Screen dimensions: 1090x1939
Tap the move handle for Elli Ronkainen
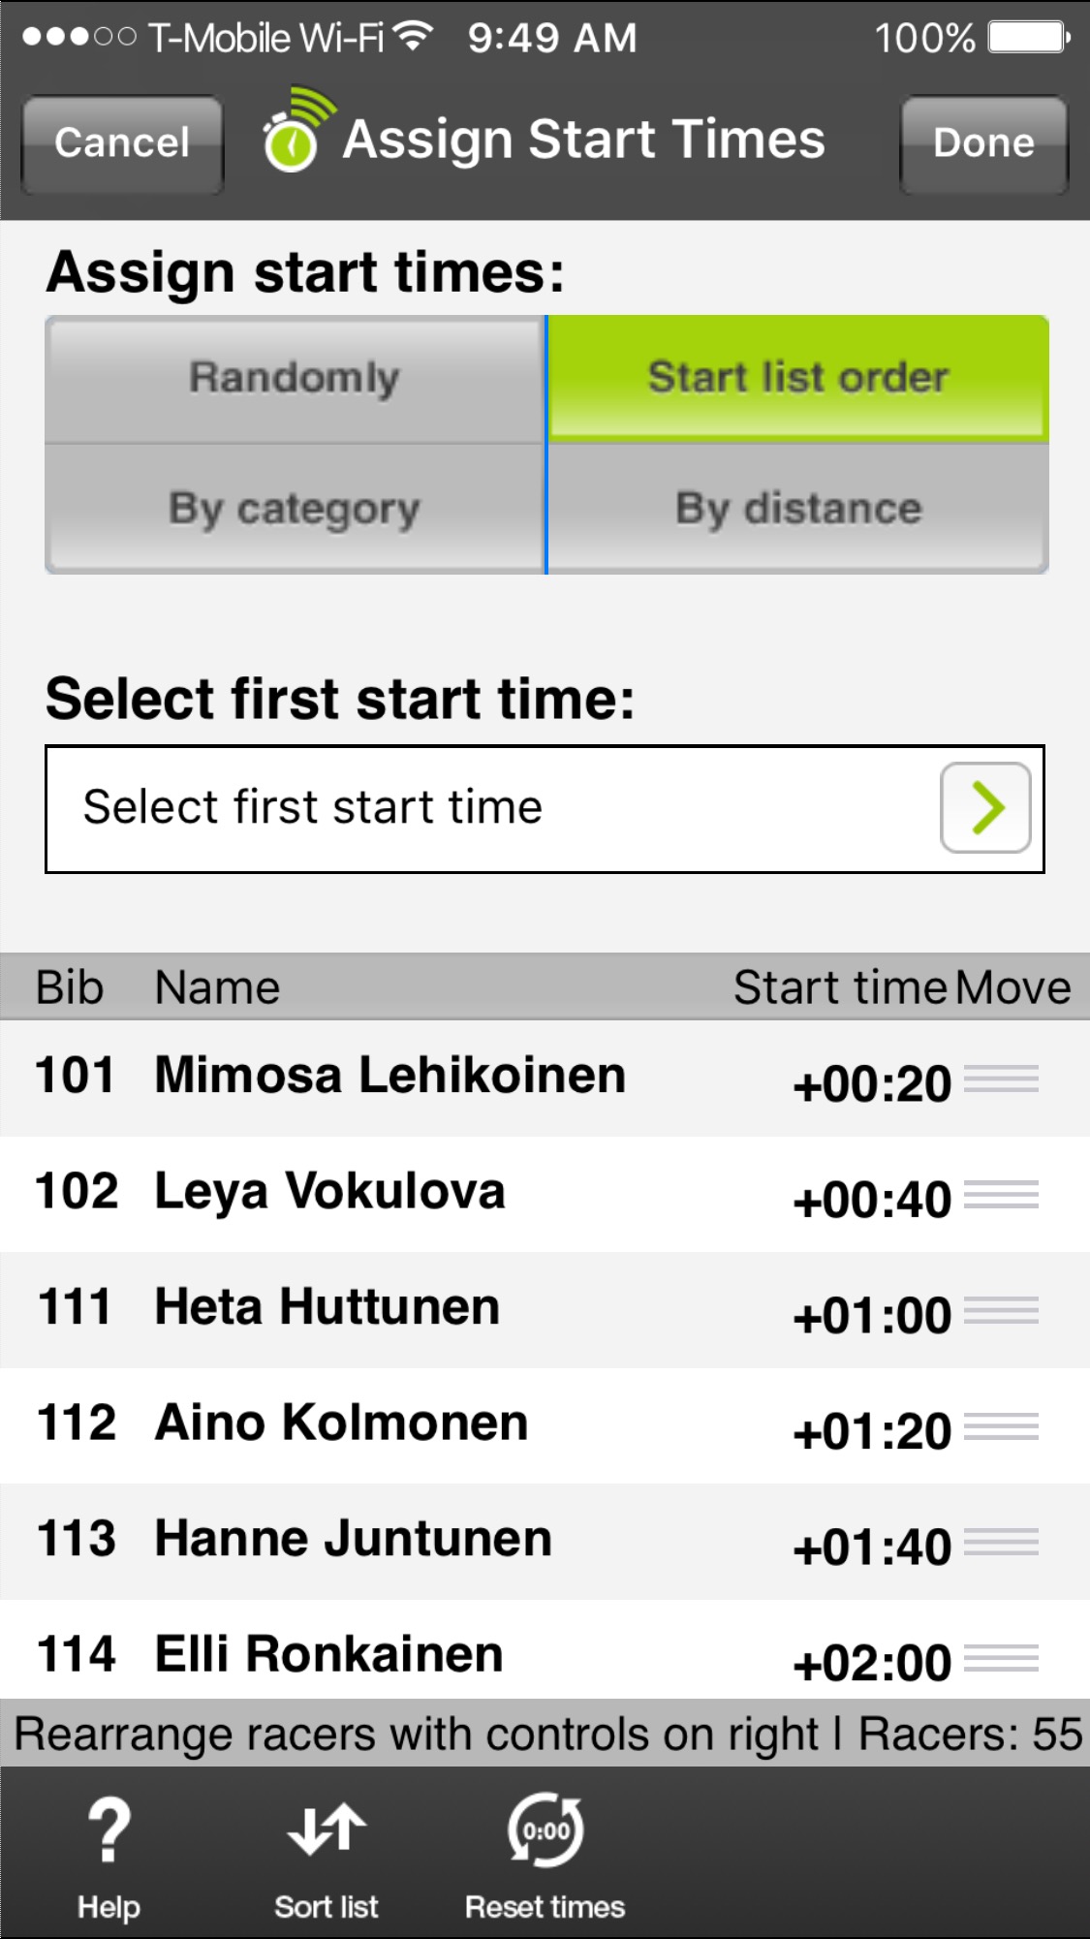(1002, 1658)
